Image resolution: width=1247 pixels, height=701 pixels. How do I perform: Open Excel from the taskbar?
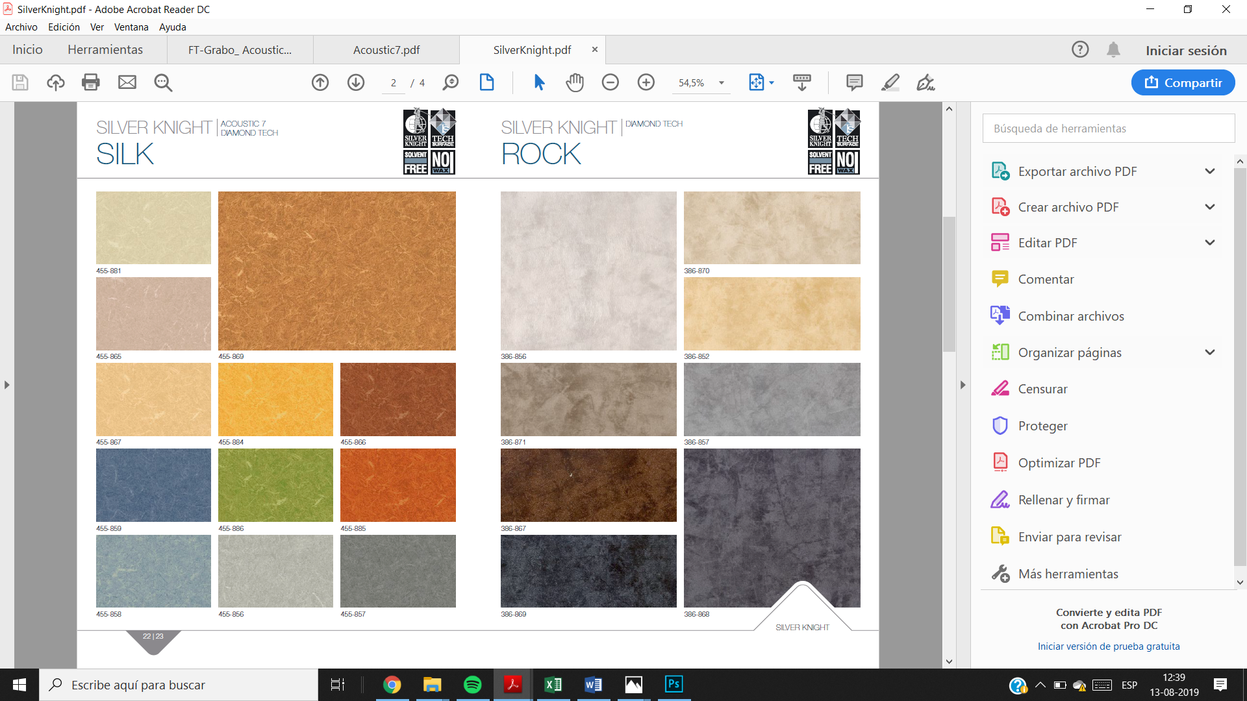(x=553, y=685)
